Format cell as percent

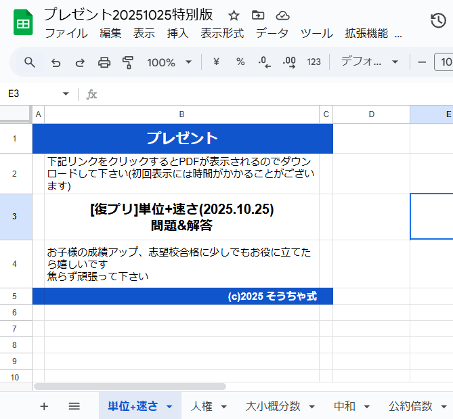pyautogui.click(x=240, y=62)
